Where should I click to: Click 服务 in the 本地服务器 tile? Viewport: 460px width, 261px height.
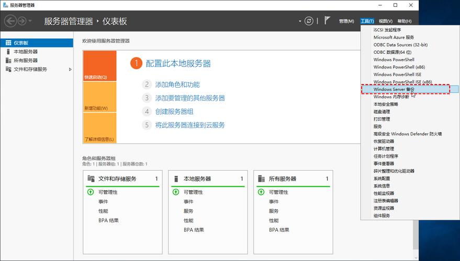coord(188,211)
